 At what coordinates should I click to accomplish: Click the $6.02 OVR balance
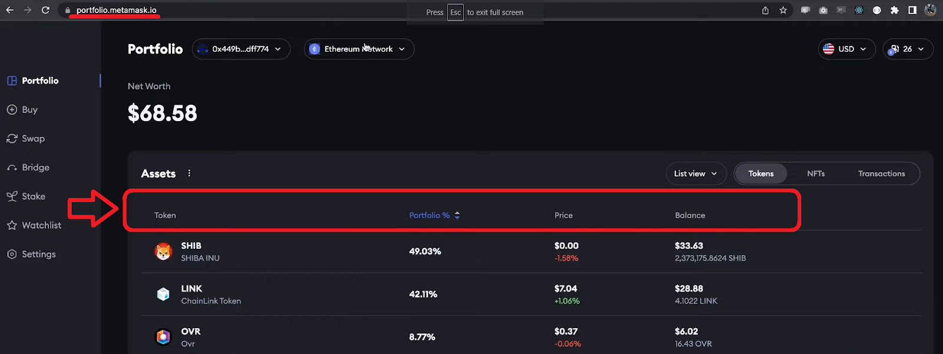[x=687, y=332]
